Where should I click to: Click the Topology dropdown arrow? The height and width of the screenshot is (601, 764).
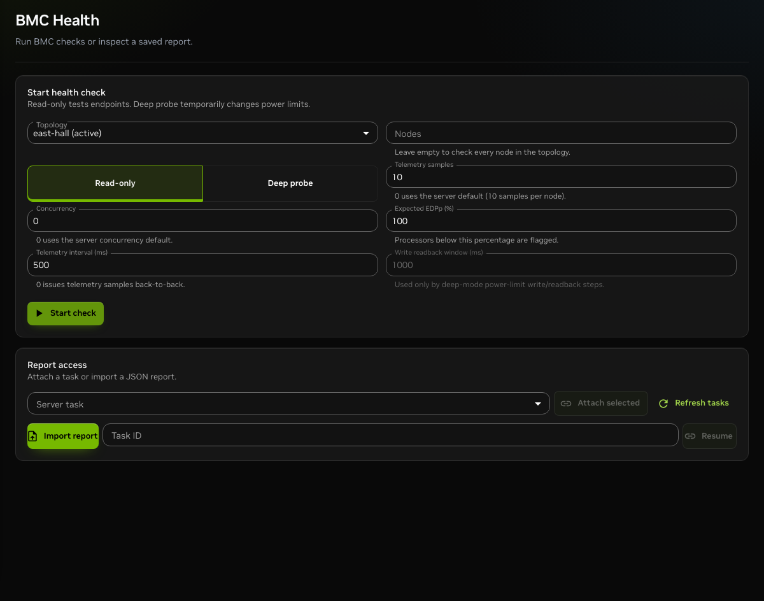tap(365, 133)
